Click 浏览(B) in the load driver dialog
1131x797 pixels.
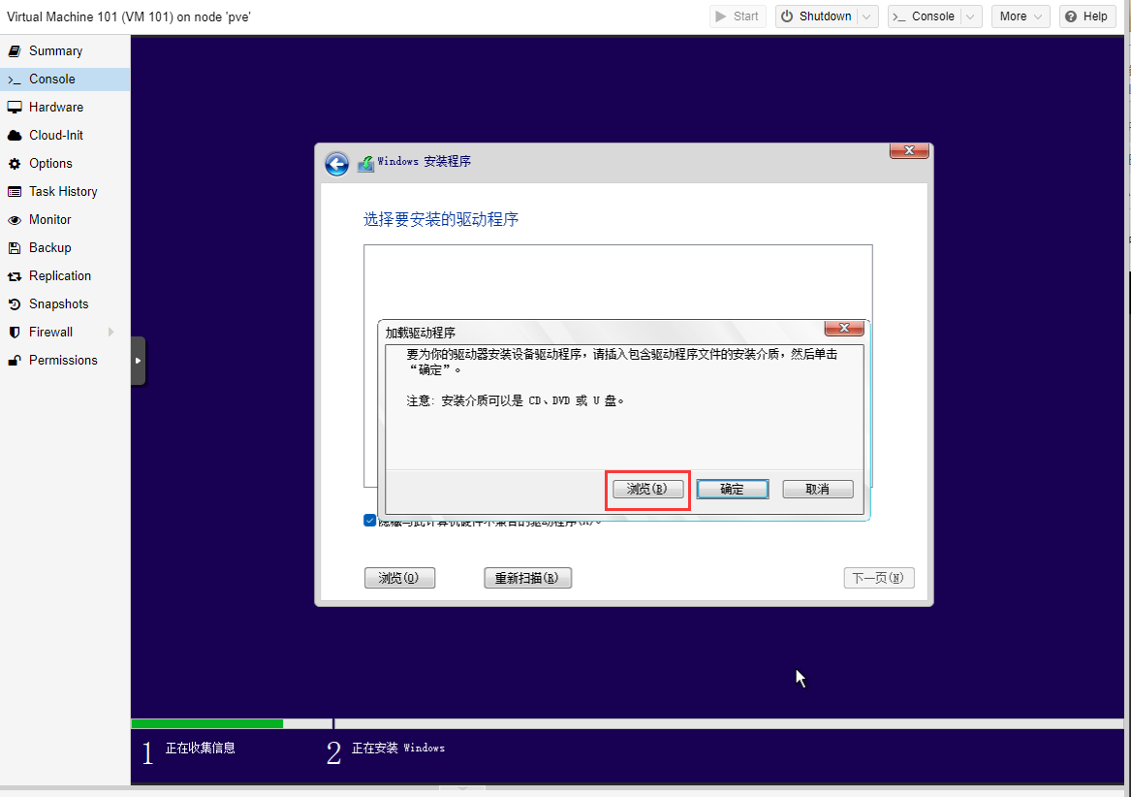[x=647, y=490]
